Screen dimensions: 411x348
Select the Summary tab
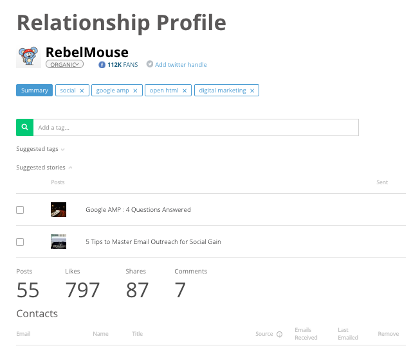coord(34,91)
